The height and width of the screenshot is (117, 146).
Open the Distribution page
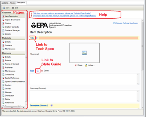tap(10, 96)
